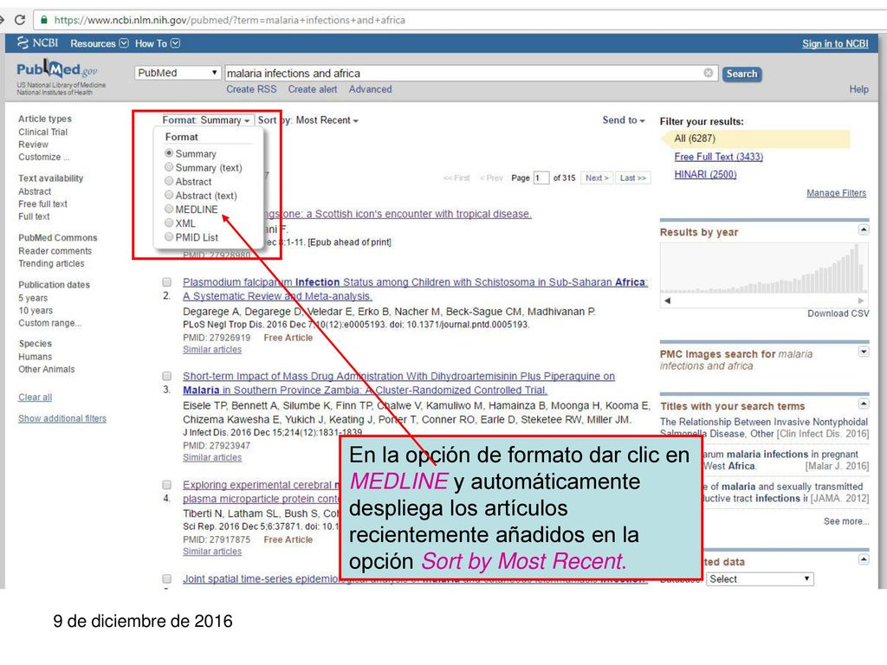Click the green padlock in address bar

pyautogui.click(x=44, y=20)
